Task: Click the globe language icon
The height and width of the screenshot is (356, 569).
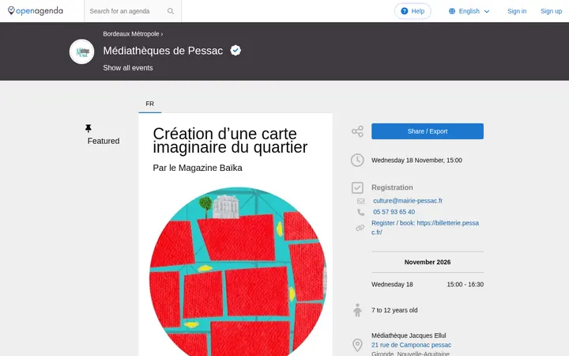Action: [x=452, y=11]
